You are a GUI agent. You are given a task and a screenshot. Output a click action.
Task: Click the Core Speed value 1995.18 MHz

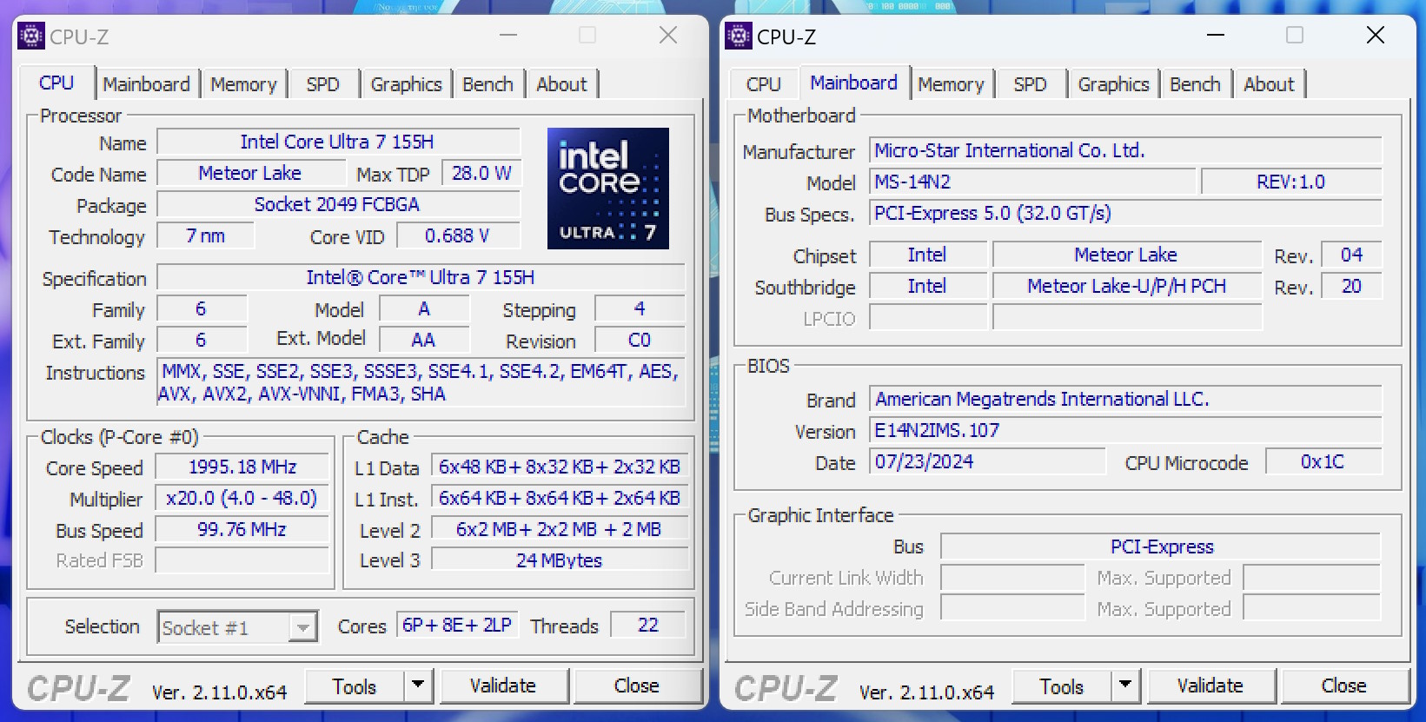coord(242,467)
